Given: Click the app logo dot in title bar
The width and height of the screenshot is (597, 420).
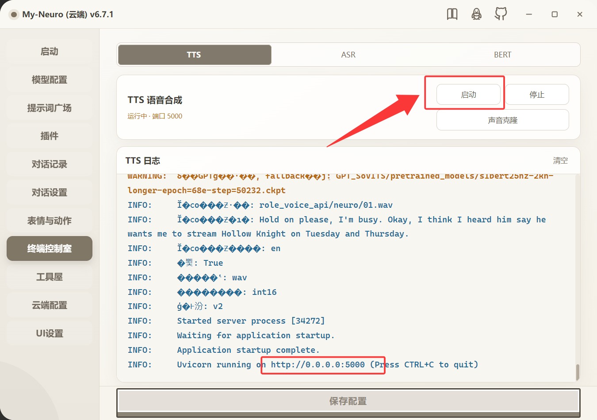Looking at the screenshot, I should (14, 15).
